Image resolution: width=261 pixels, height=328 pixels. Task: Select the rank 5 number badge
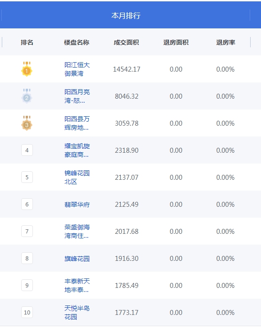click(27, 177)
